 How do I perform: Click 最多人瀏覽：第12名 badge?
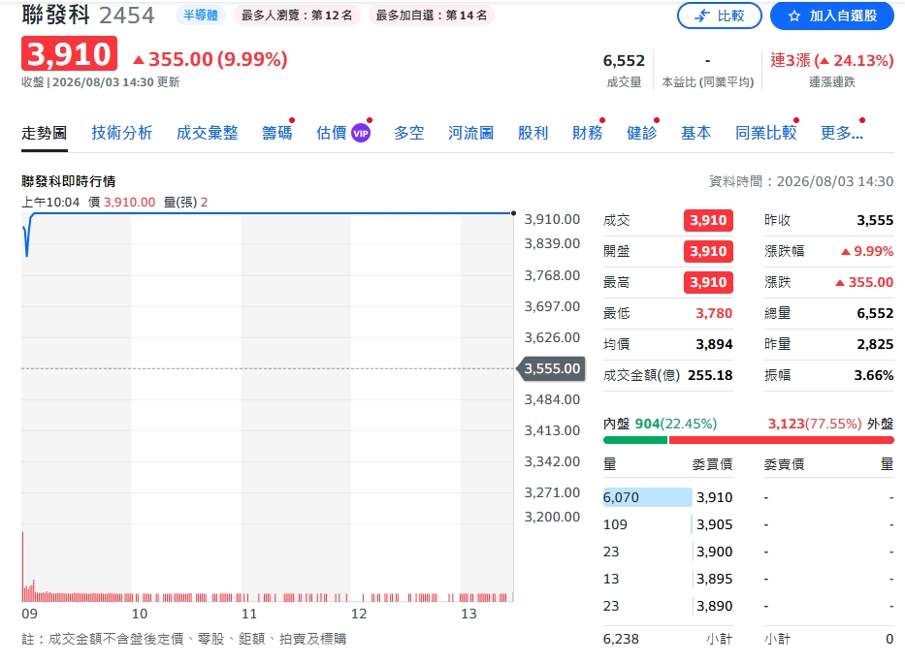[297, 15]
